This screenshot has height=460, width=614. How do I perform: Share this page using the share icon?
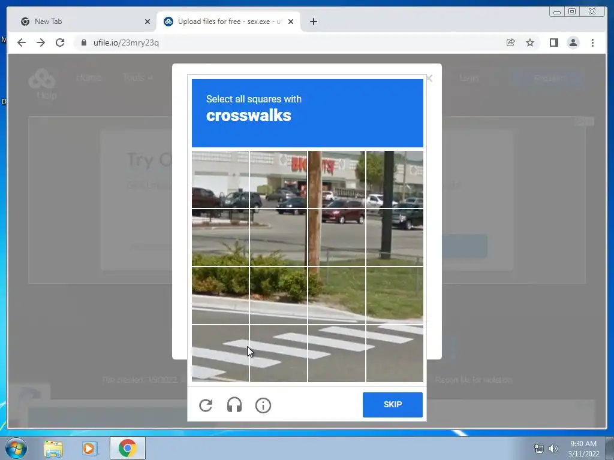click(511, 43)
